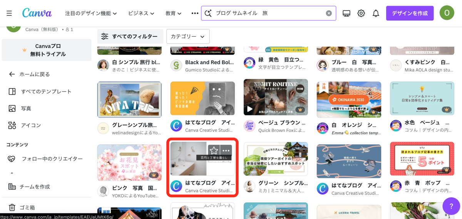Open the hamburger main menu
Screen dimensions: 462x219
[9, 13]
